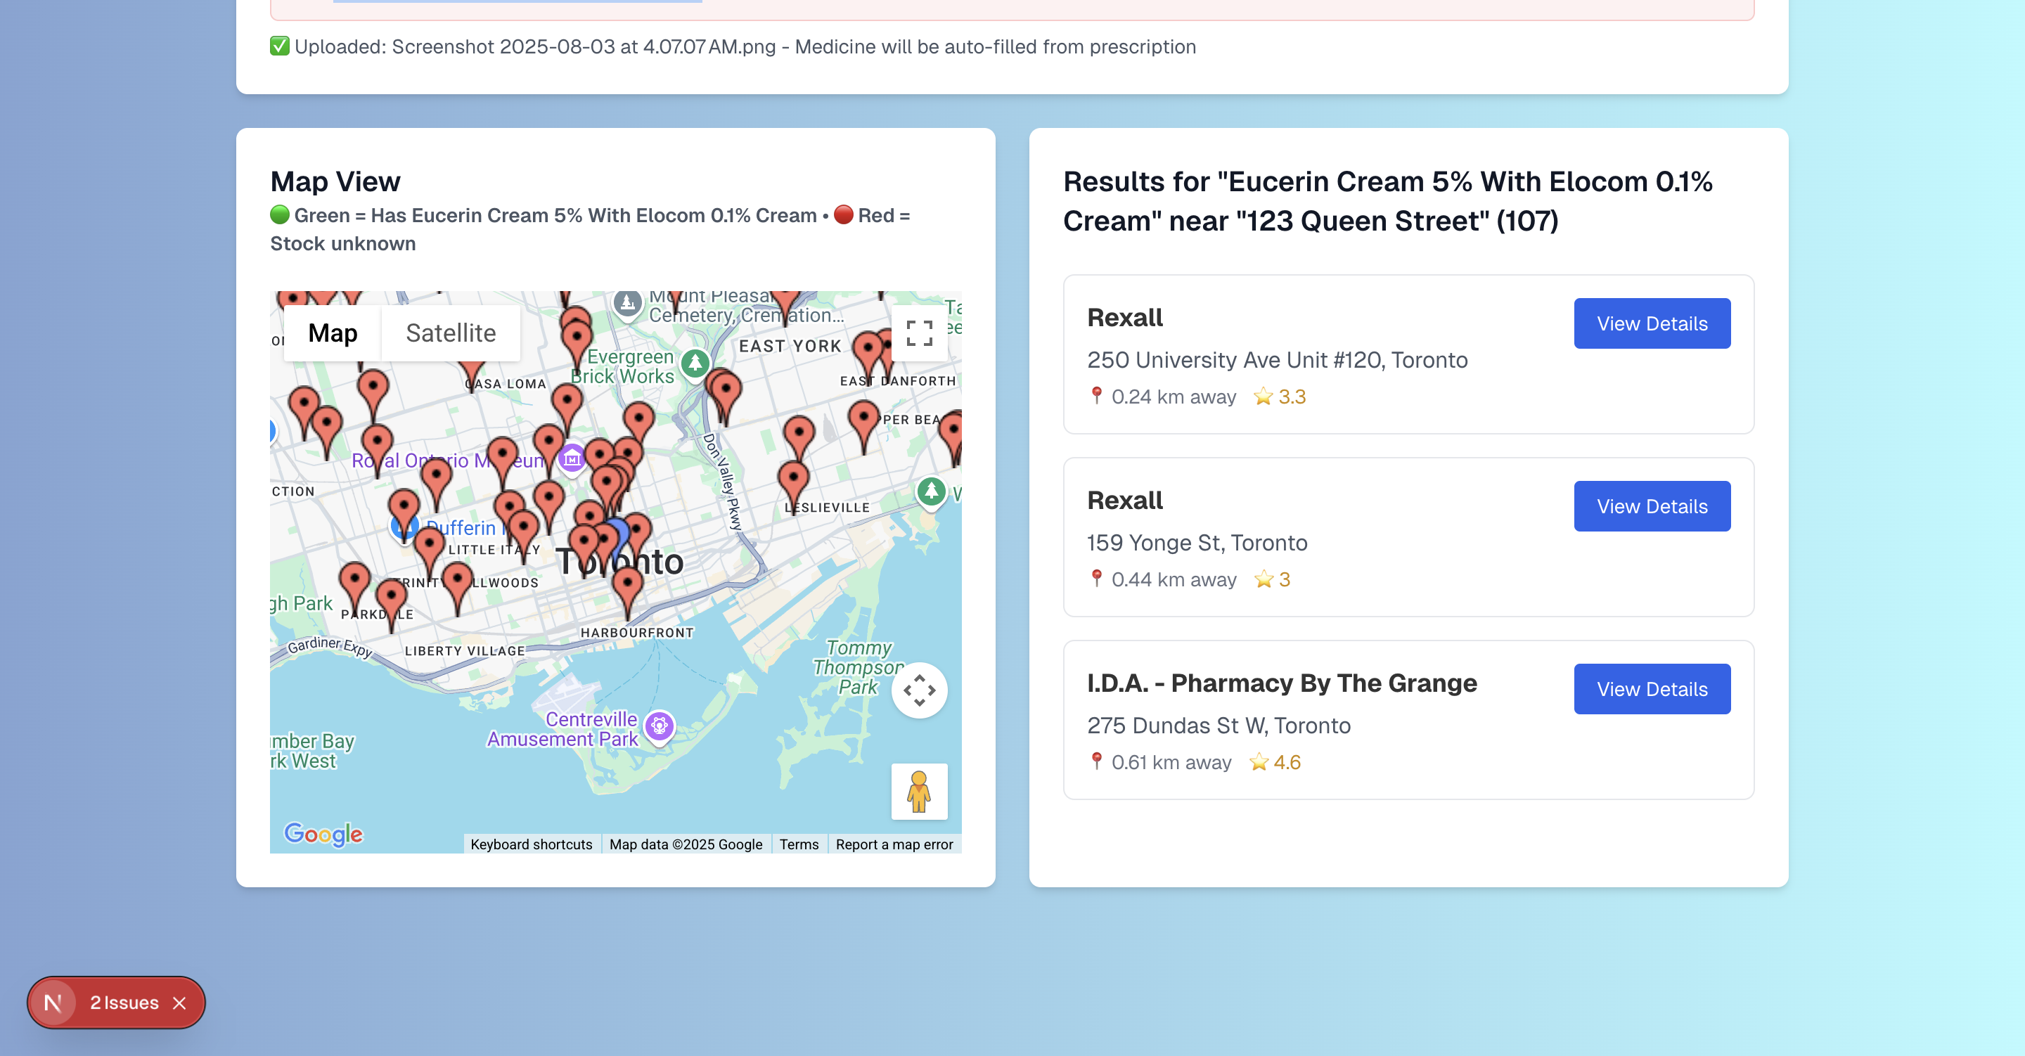
Task: Click the Evergreen Brick Works park marker
Action: (x=695, y=363)
